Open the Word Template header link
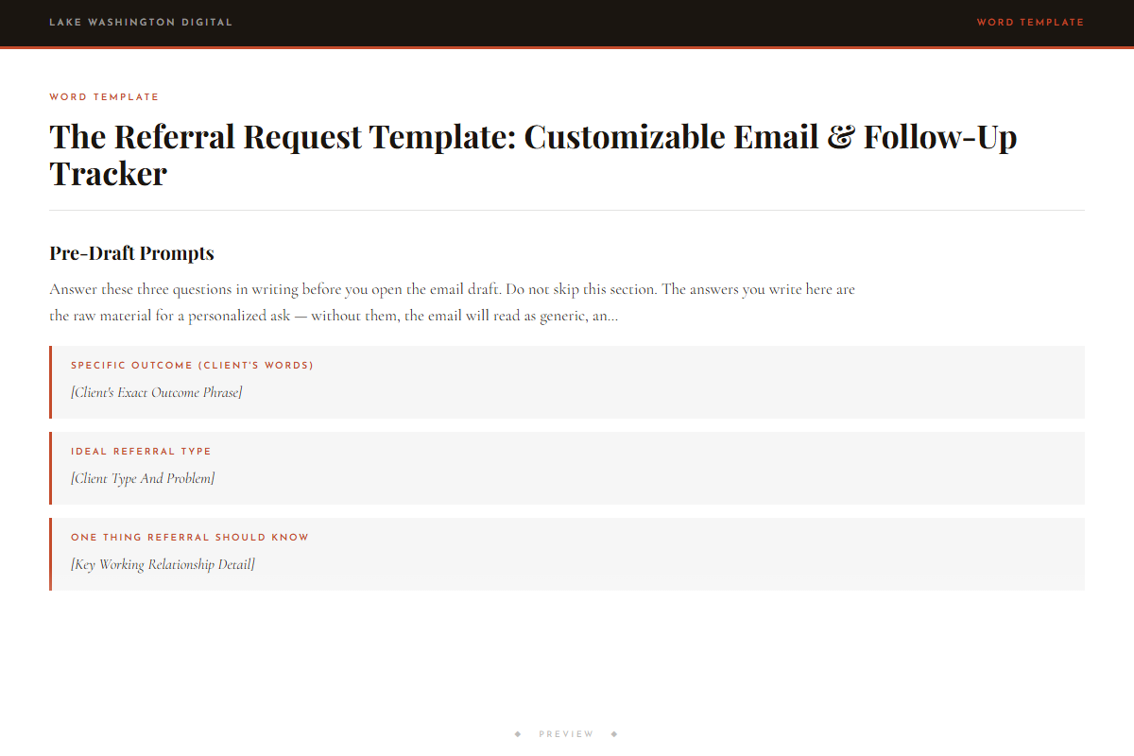This screenshot has width=1134, height=756. click(1030, 23)
